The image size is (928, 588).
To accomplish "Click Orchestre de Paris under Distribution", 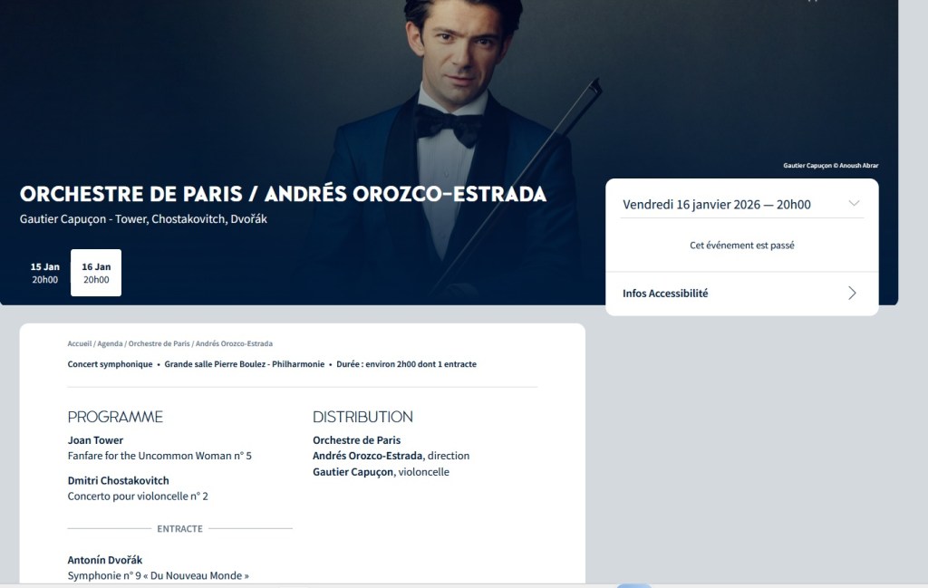I will [x=356, y=440].
